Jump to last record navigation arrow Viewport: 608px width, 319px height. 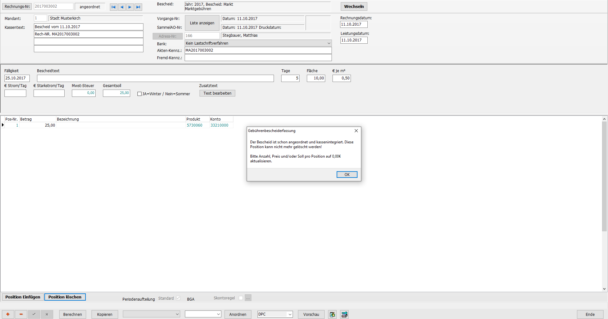click(x=138, y=7)
